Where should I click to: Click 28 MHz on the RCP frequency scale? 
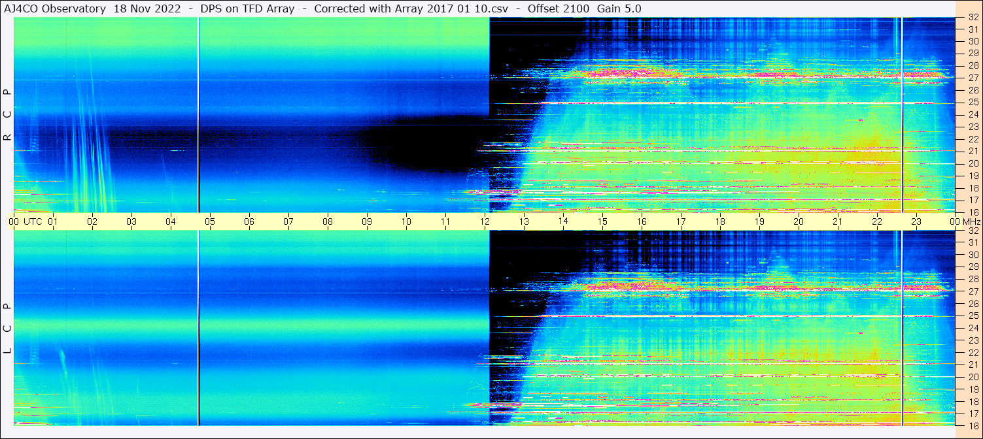[973, 65]
